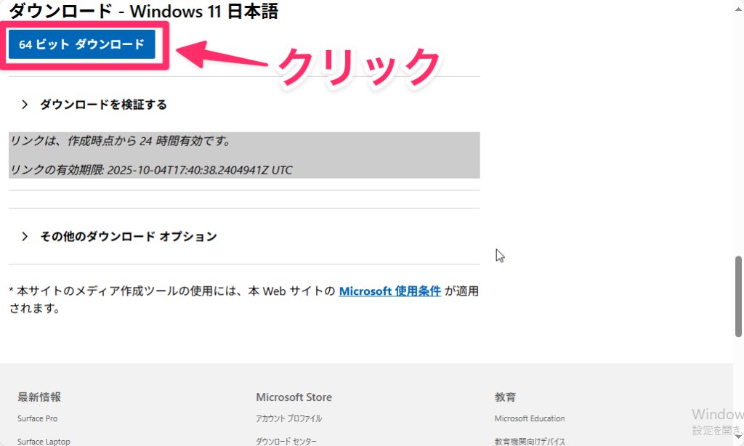The height and width of the screenshot is (446, 744).
Task: Click the ダウンロード - Windows 11 日本語 heading
Action: tap(143, 11)
